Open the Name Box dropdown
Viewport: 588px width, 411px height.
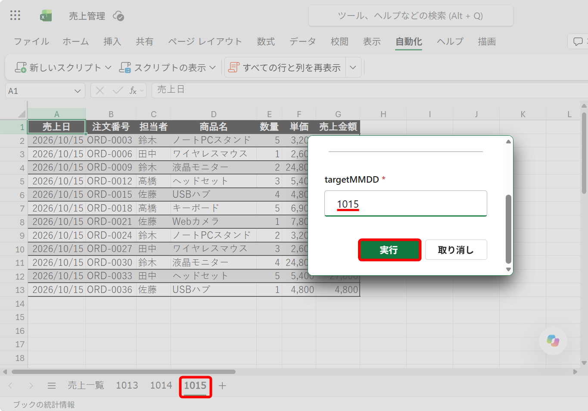point(78,91)
